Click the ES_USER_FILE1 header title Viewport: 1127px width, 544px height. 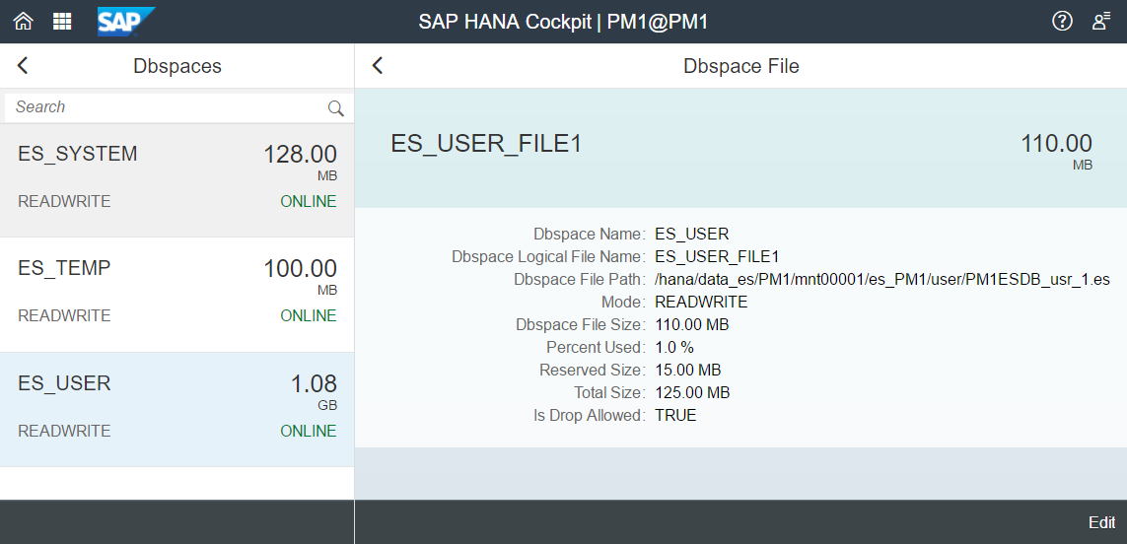point(486,144)
